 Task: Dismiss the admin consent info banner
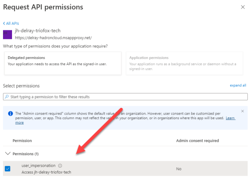[243, 111]
